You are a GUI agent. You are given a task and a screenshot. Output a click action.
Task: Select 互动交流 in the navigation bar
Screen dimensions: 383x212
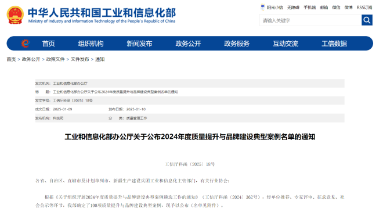[286, 44]
